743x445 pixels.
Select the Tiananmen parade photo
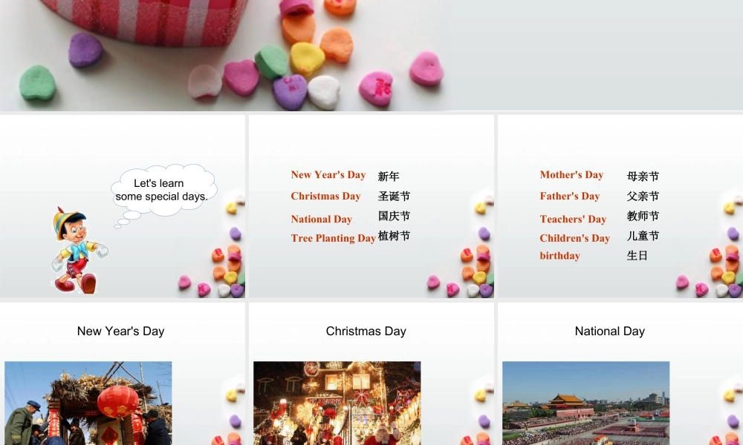pyautogui.click(x=587, y=404)
